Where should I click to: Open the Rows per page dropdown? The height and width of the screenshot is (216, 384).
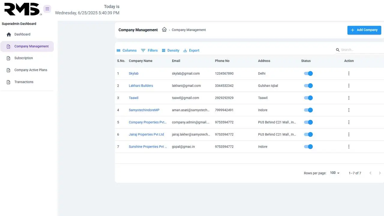(335, 173)
